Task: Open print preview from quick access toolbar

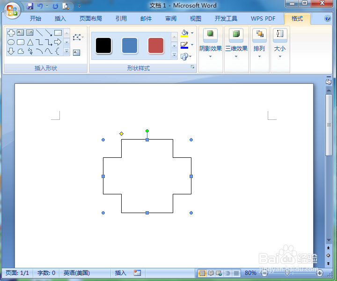Action: point(66,6)
